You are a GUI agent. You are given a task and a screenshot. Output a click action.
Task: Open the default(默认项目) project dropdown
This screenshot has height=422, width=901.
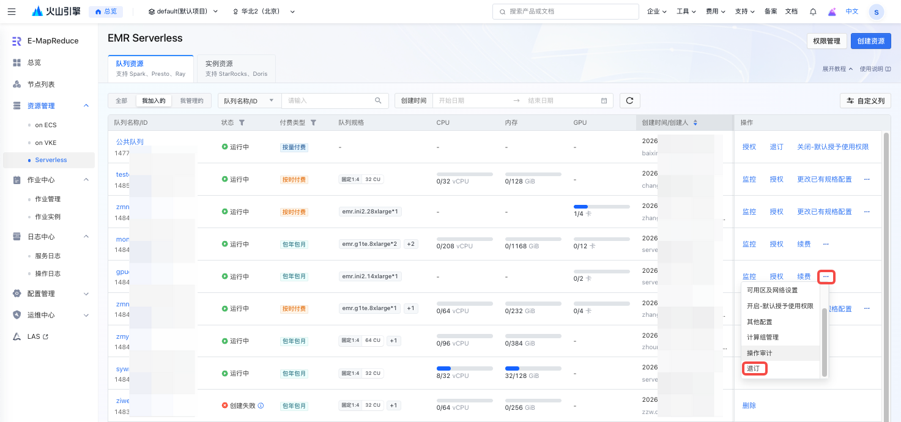click(183, 12)
